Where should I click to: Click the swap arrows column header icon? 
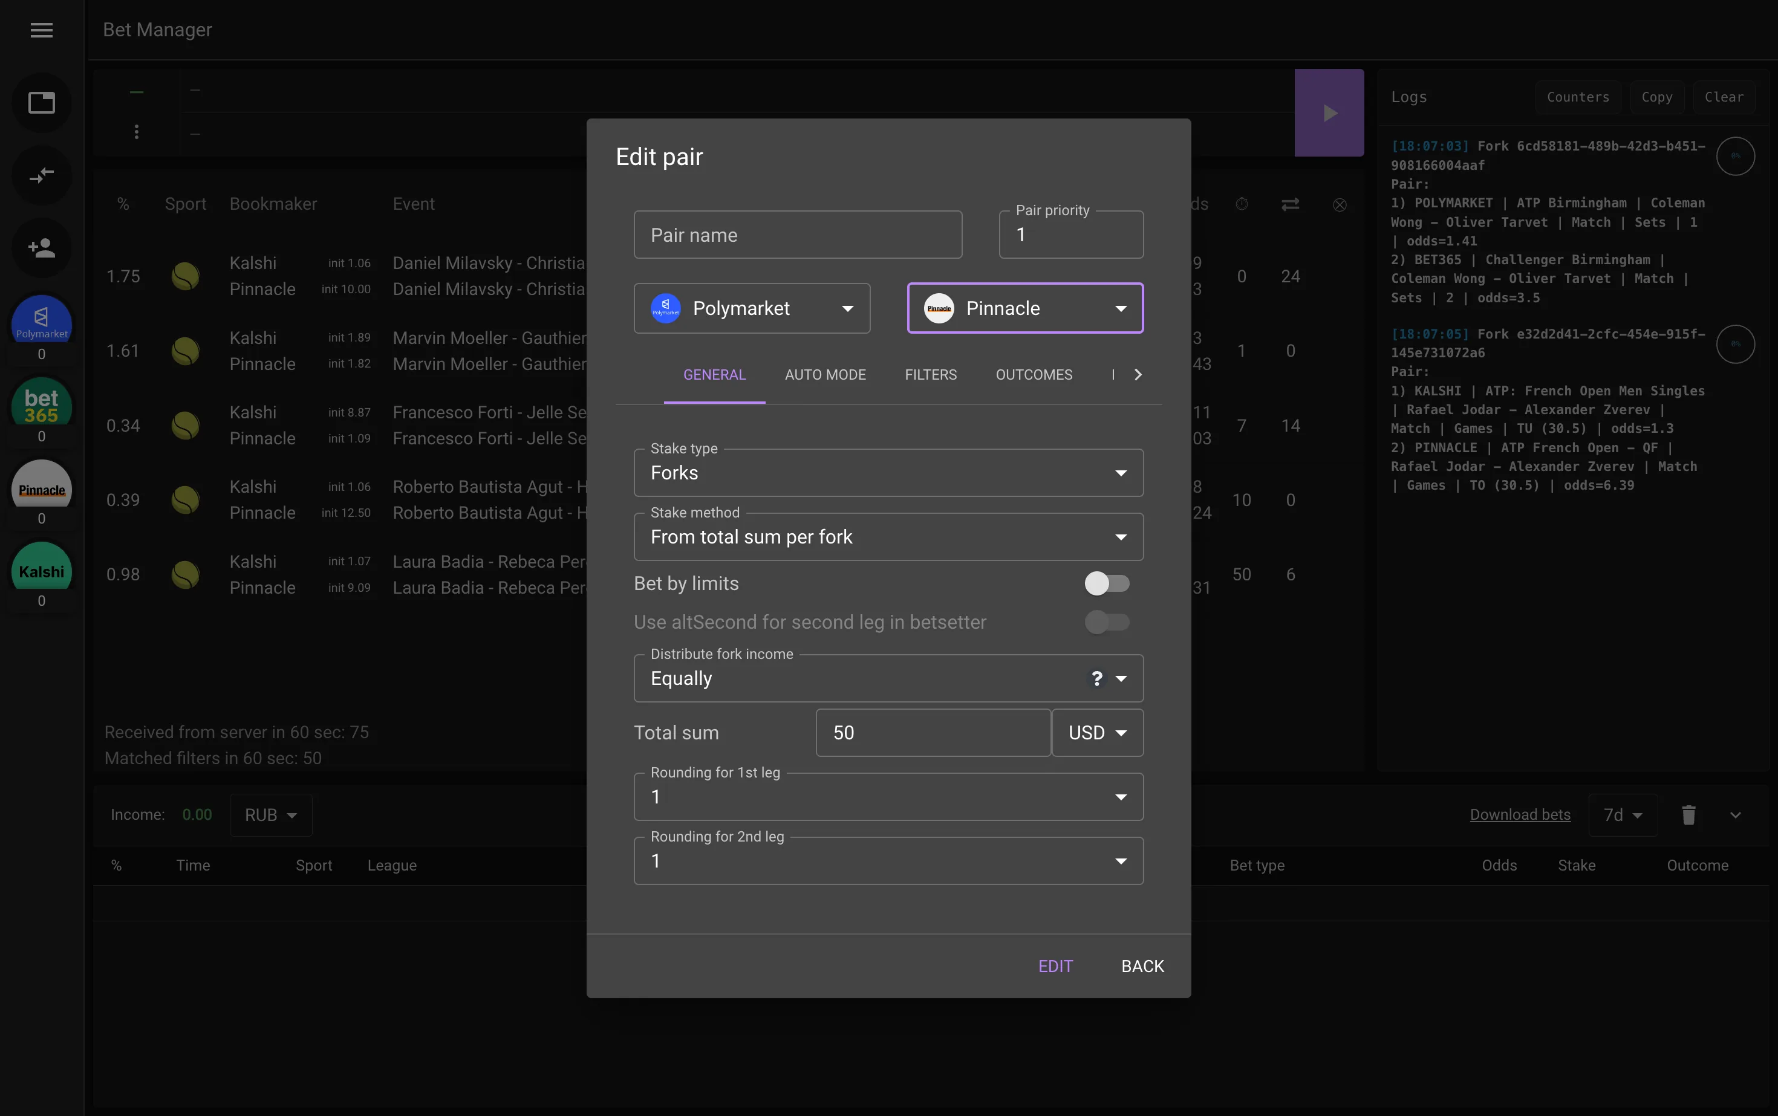1290,204
